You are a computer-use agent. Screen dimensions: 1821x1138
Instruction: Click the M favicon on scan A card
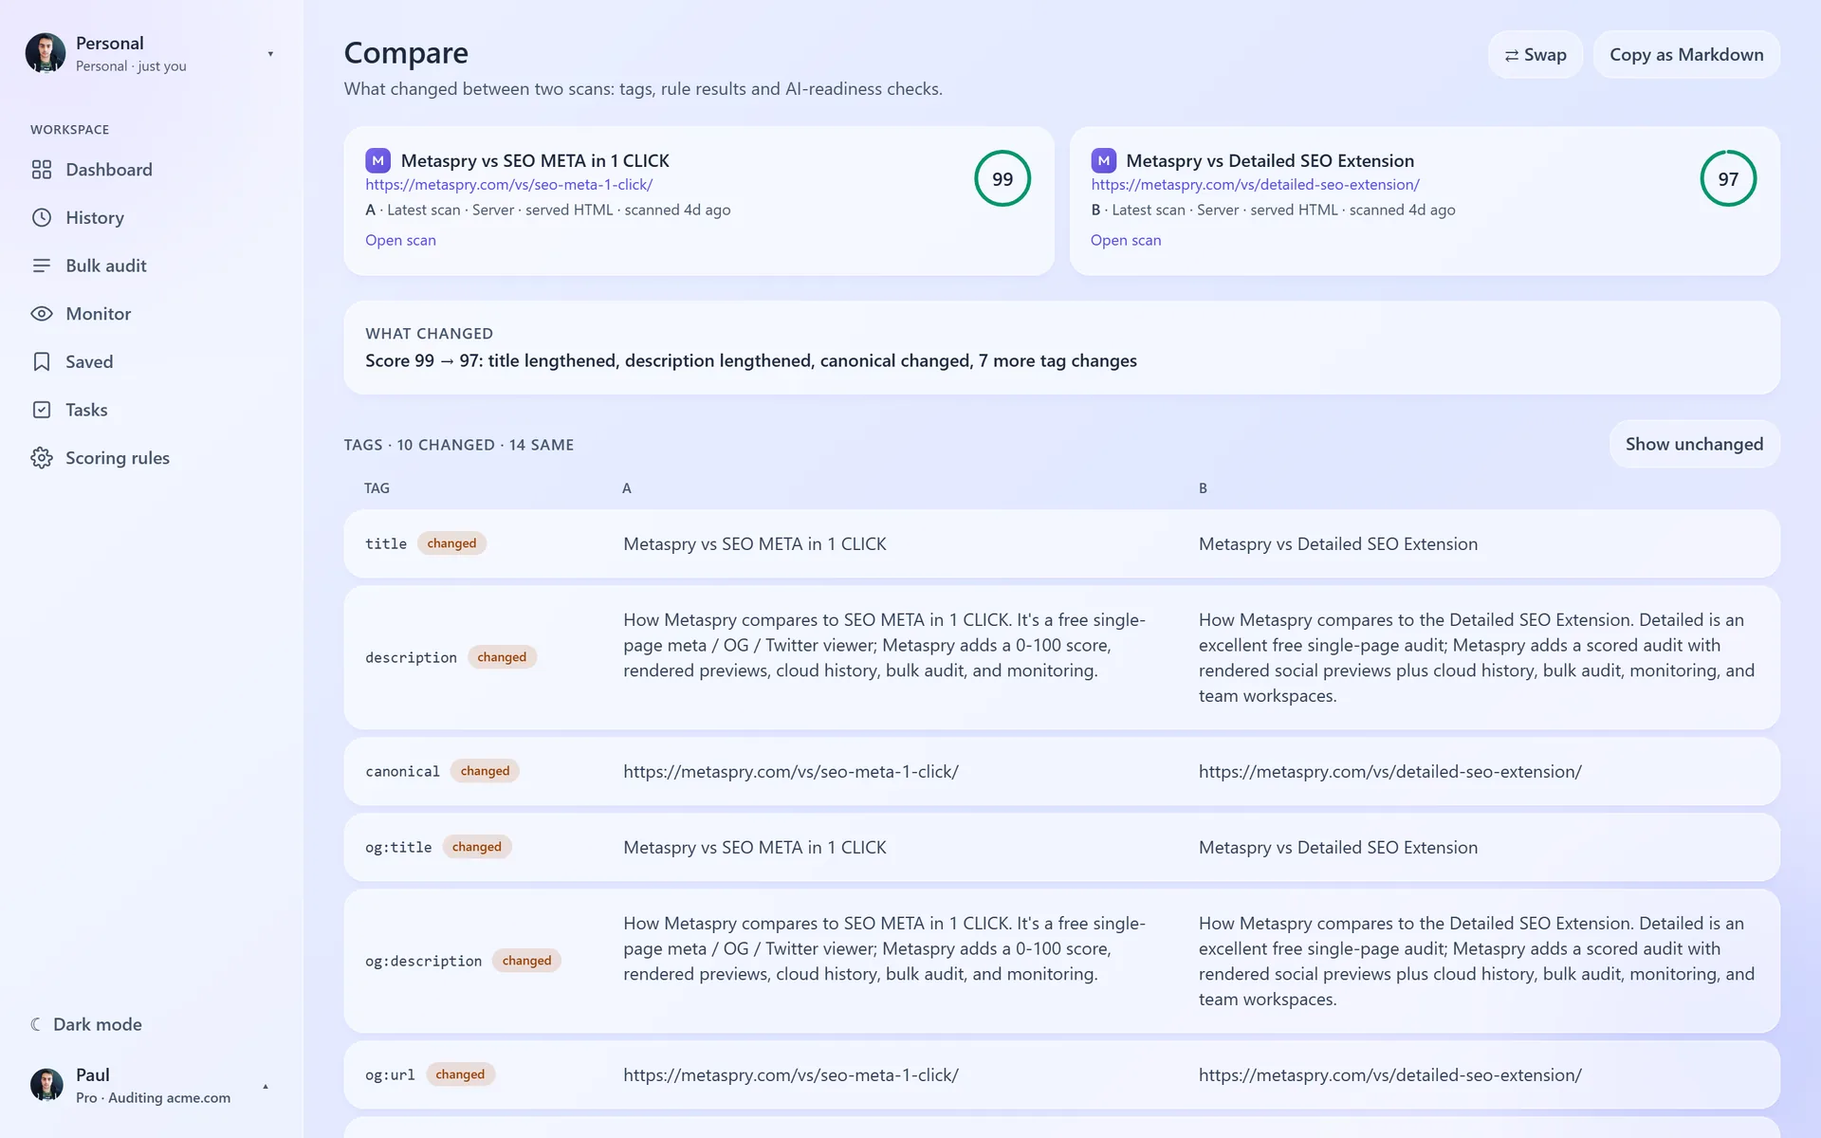click(377, 160)
